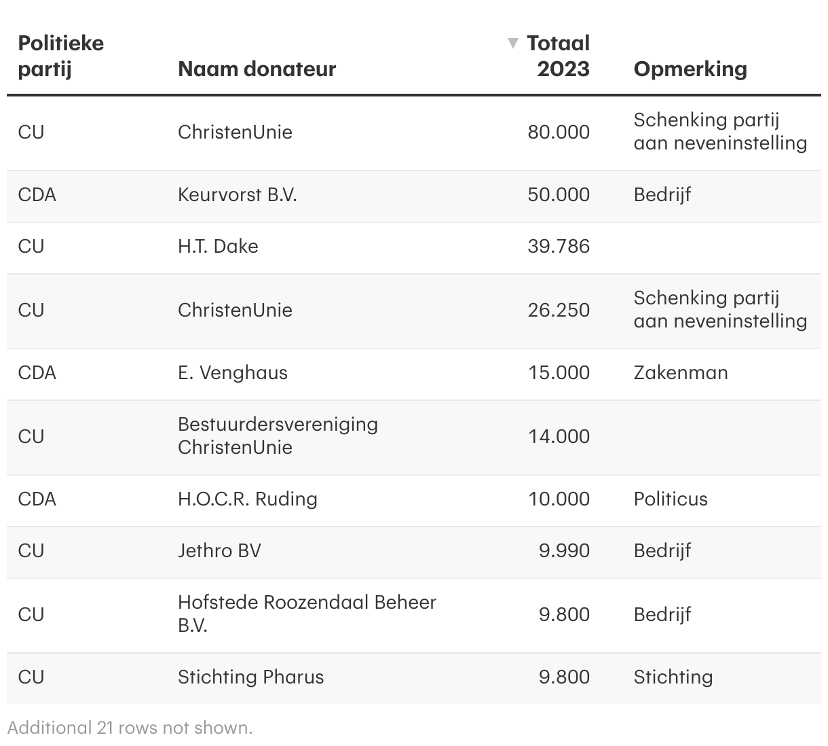Image resolution: width=828 pixels, height=746 pixels.
Task: Select the 39.786 total amount
Action: pos(558,246)
